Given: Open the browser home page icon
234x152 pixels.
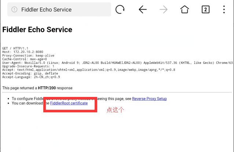Looking at the screenshot, I should (184, 10).
